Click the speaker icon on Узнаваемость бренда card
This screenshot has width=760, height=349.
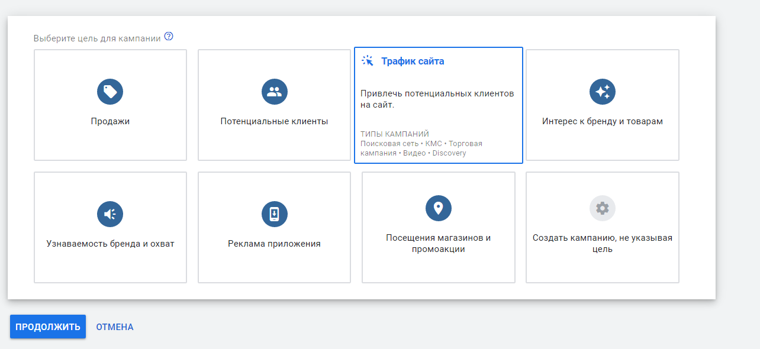tap(110, 214)
